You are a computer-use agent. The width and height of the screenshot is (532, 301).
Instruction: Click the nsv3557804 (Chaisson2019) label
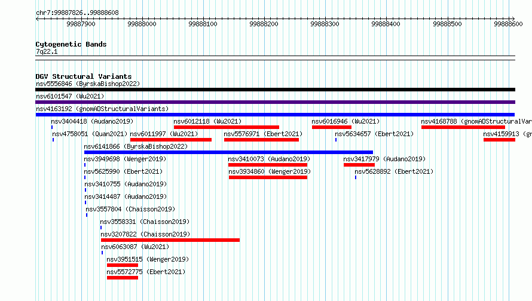130,209
